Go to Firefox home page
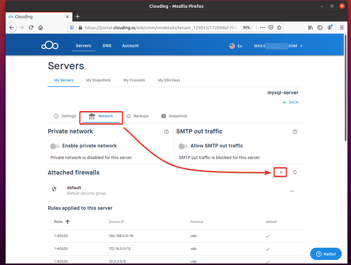 tap(41, 27)
